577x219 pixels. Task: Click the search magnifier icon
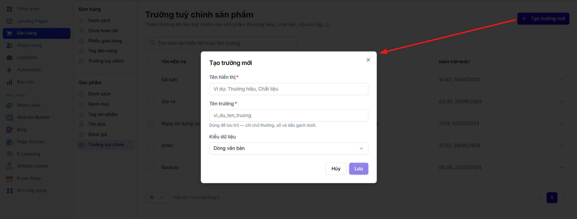coord(152,43)
